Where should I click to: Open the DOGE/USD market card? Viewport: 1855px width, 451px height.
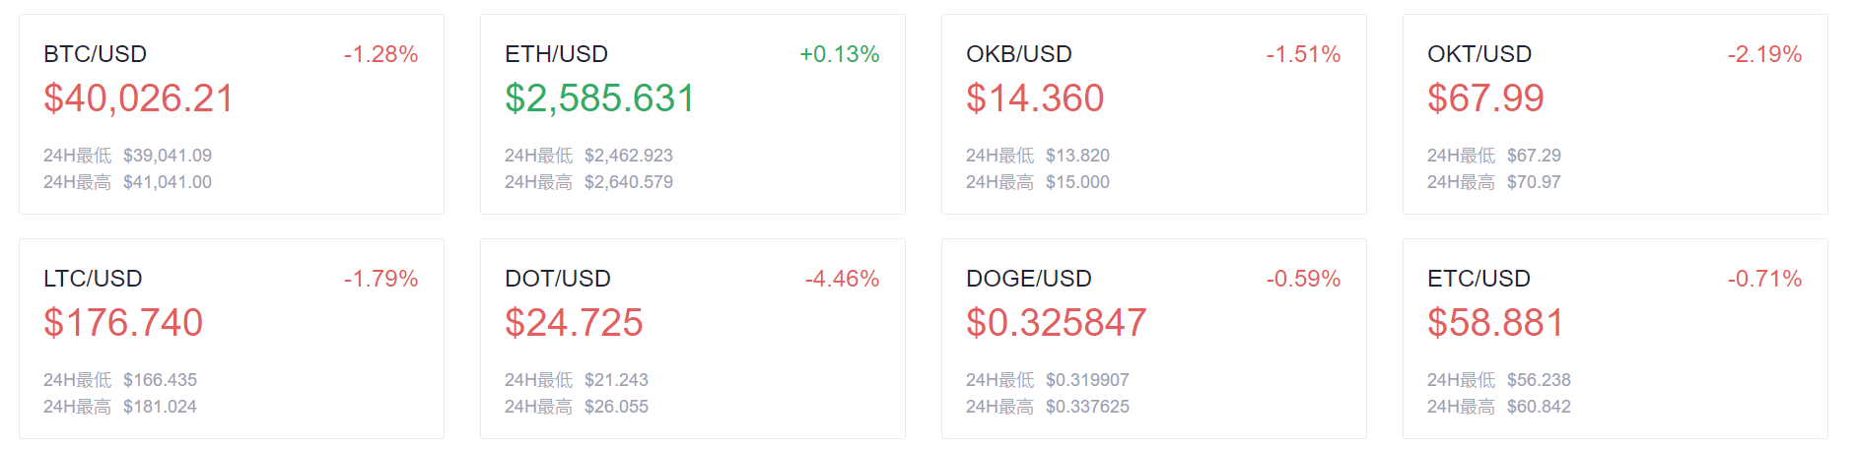[1154, 339]
